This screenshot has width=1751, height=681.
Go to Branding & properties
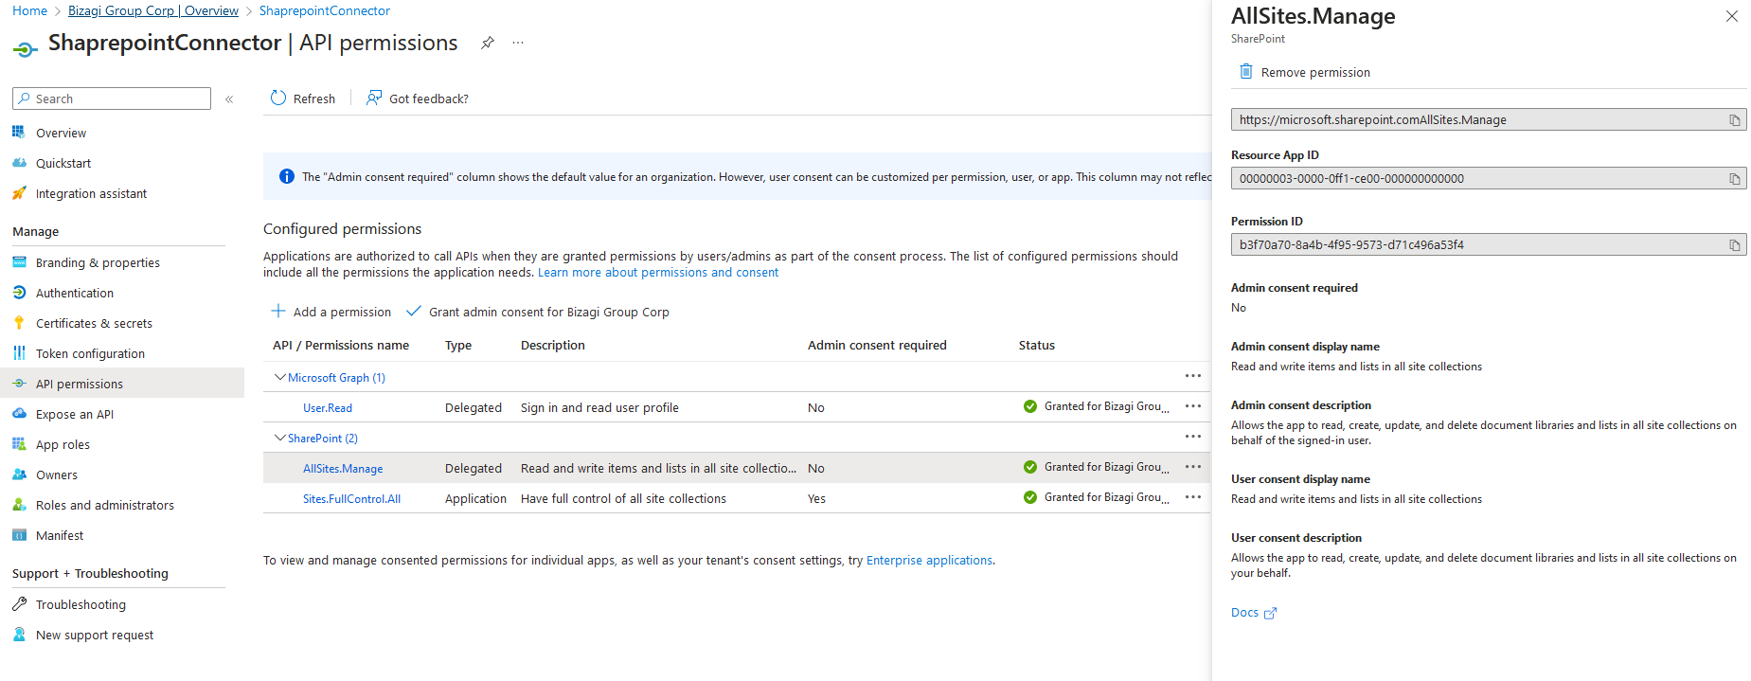pyautogui.click(x=98, y=262)
